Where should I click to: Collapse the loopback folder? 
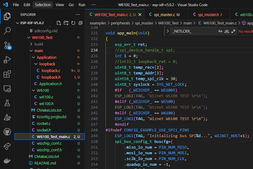tap(36, 64)
